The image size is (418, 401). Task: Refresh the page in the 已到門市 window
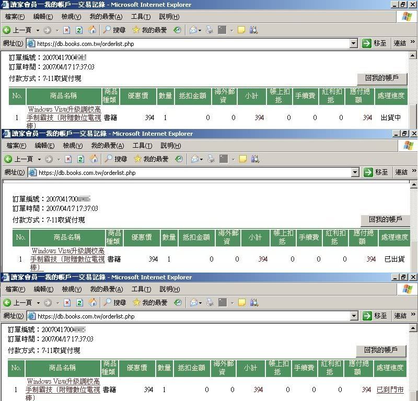click(x=80, y=303)
